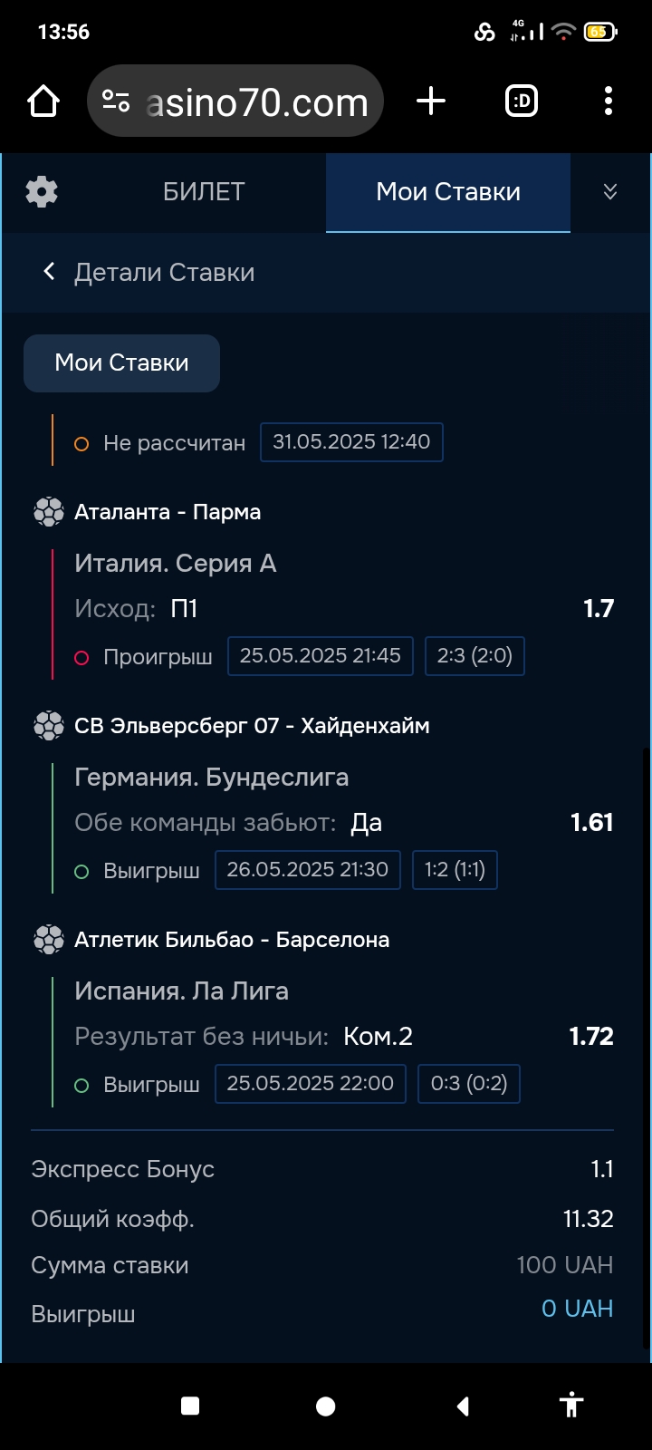Image resolution: width=652 pixels, height=1450 pixels.
Task: Open the browser tab switcher
Action: point(522,101)
